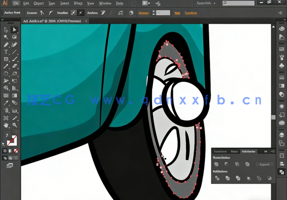Toggle show handles for selected anchors
Screen dimensions: 287x200
click(73, 13)
